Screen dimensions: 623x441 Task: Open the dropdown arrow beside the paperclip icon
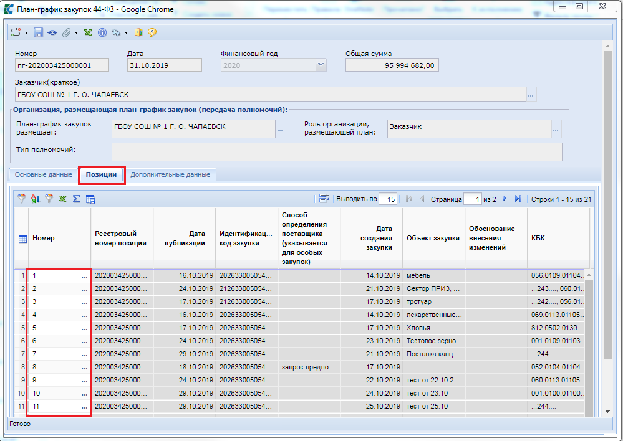coord(76,32)
